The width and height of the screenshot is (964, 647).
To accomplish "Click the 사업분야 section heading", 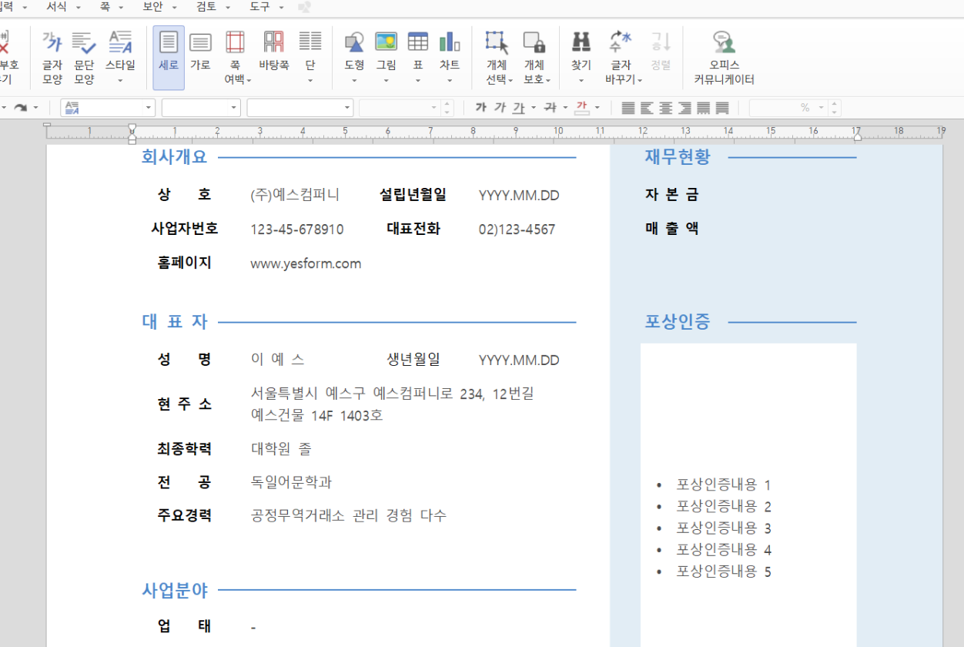I will click(x=175, y=591).
